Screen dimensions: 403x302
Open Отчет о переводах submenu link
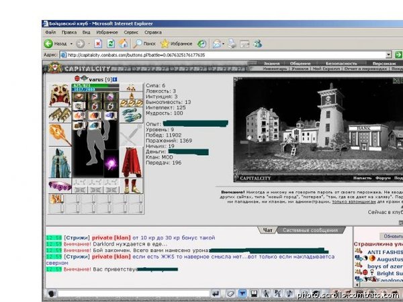(x=365, y=68)
